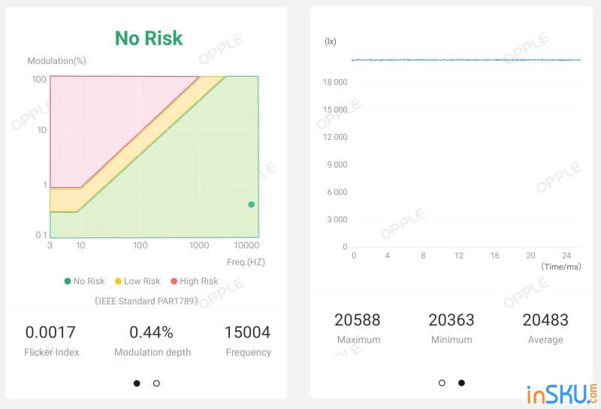The height and width of the screenshot is (409, 601).
Task: Click the filled page dot on right card
Action: (x=461, y=383)
